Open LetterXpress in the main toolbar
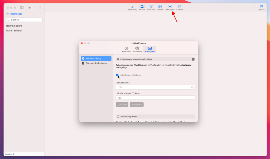This screenshot has width=270, height=159. tap(170, 8)
